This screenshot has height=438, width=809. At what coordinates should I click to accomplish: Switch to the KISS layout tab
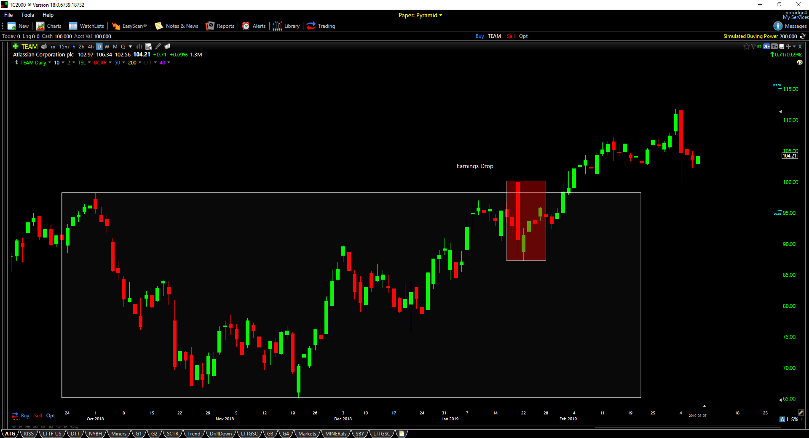[29, 433]
